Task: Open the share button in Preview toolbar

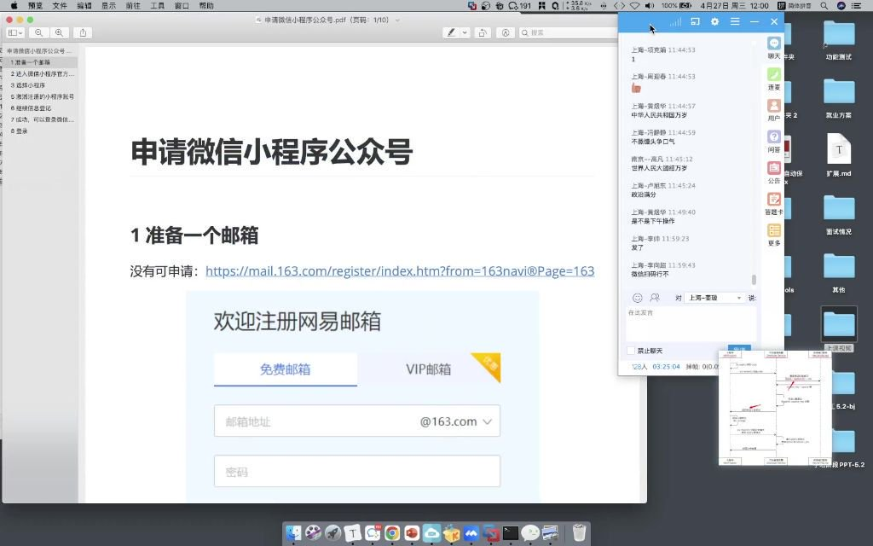Action: [x=83, y=33]
